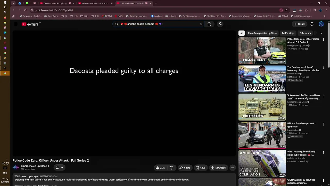Open Windows search from the taskbar
Image resolution: width=330 pixels, height=186 pixels.
[5, 7]
